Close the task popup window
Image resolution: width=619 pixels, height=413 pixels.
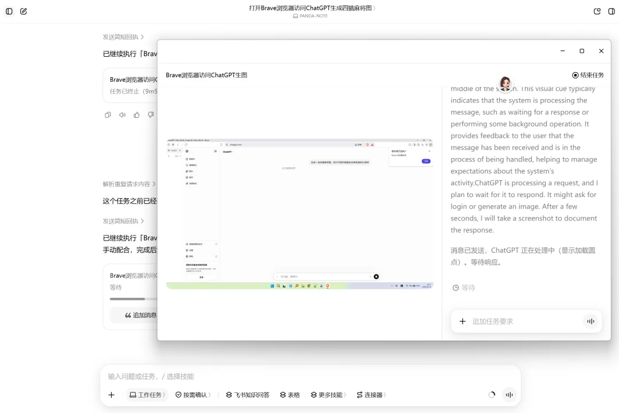[x=601, y=51]
